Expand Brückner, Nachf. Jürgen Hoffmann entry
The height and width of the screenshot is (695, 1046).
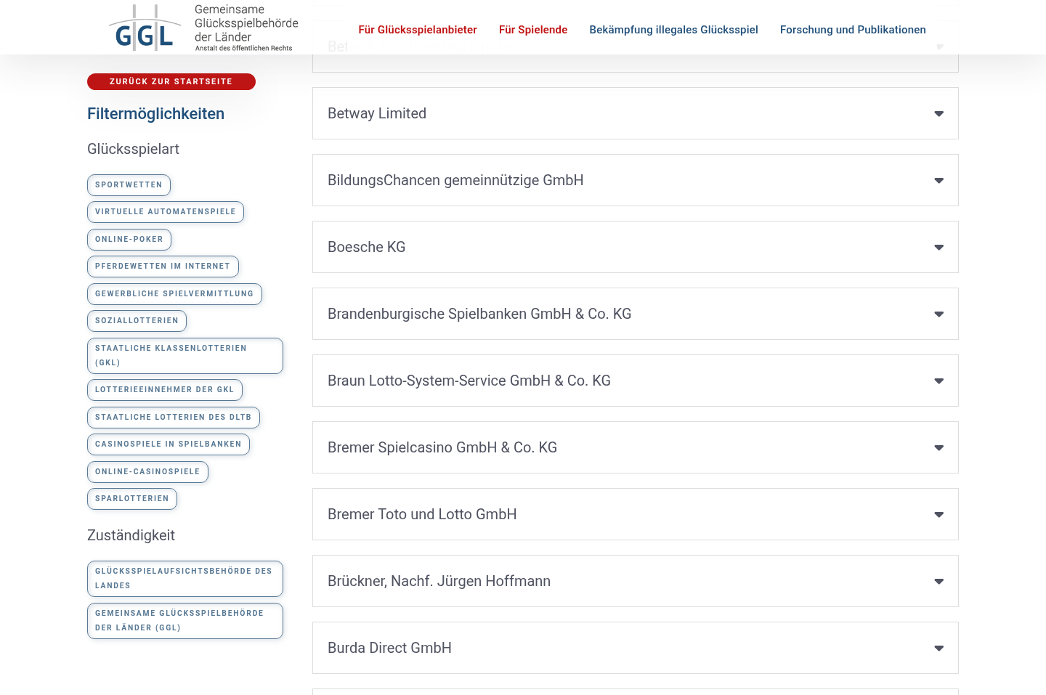point(636,581)
